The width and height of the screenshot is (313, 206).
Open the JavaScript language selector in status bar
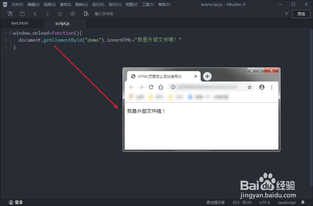pyautogui.click(x=286, y=202)
